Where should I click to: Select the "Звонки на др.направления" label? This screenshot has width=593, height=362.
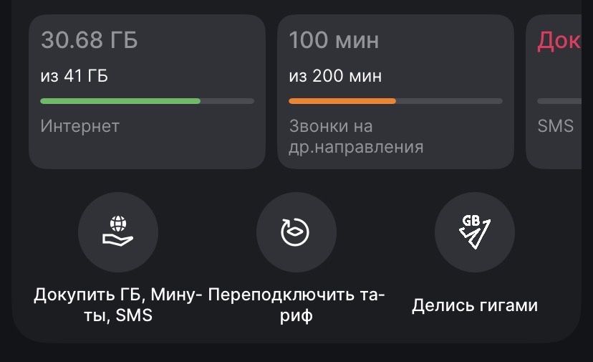(x=356, y=136)
